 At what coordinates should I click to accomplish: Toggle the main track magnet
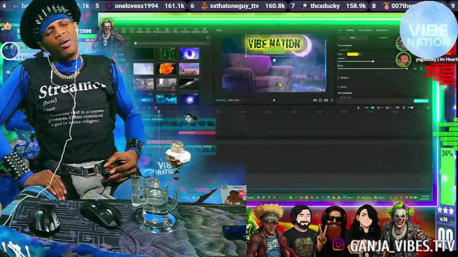pyautogui.click(x=366, y=107)
